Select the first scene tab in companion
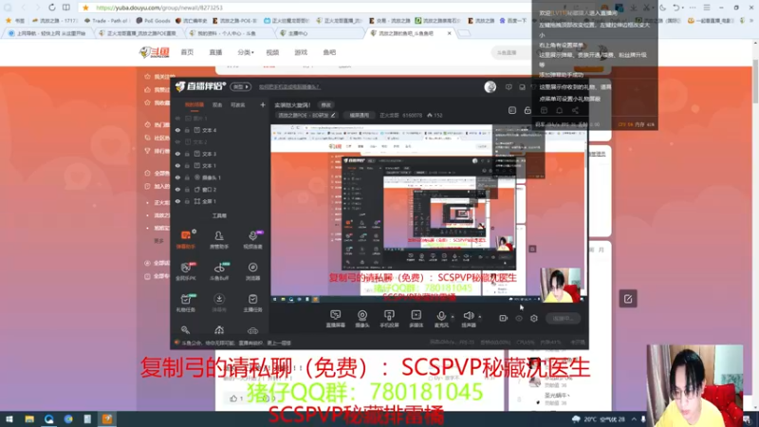 (x=194, y=104)
